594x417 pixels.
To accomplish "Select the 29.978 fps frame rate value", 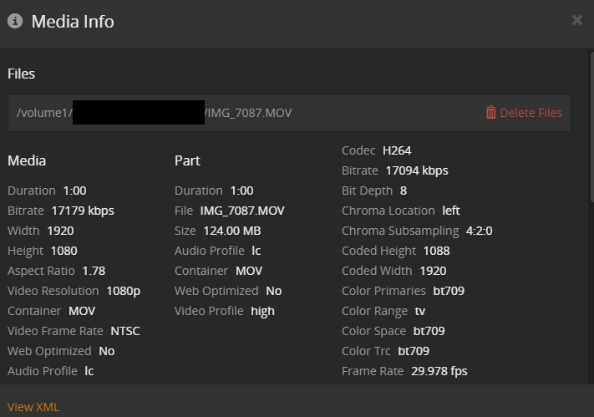I will point(439,371).
